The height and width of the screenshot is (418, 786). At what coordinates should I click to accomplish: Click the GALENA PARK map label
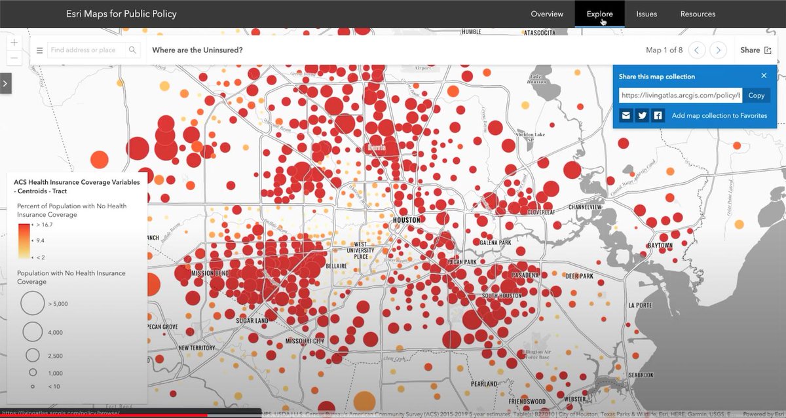(495, 242)
